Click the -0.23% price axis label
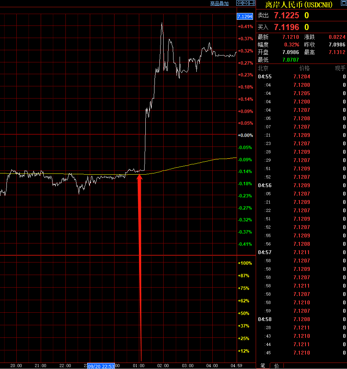 (x=245, y=196)
